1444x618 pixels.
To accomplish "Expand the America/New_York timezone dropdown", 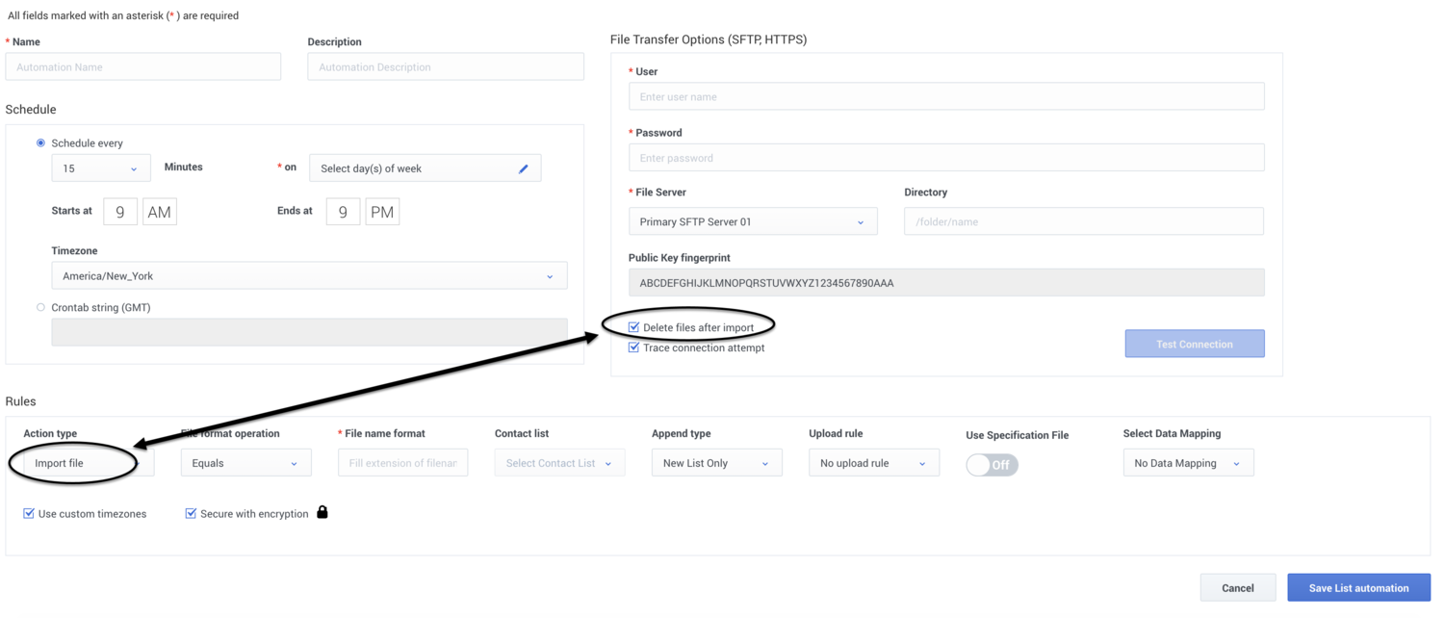I will (308, 276).
